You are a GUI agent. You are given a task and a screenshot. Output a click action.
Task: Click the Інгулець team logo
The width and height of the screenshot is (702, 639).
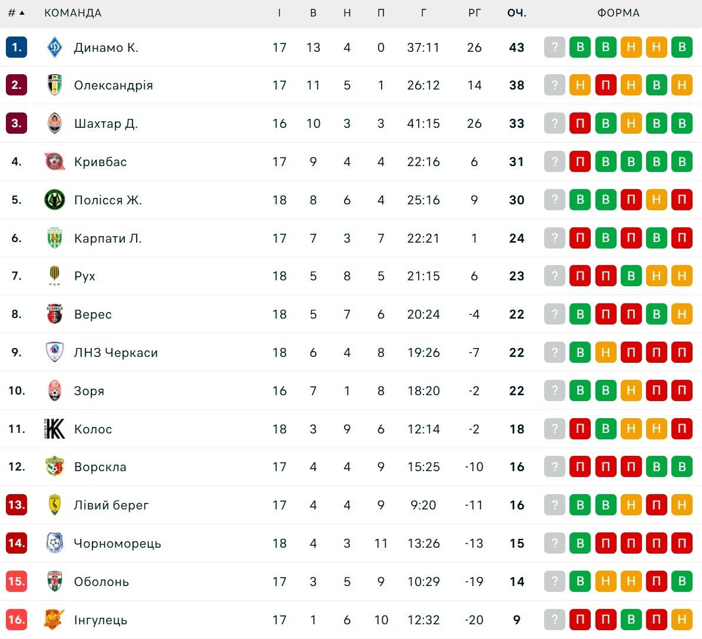(x=55, y=620)
